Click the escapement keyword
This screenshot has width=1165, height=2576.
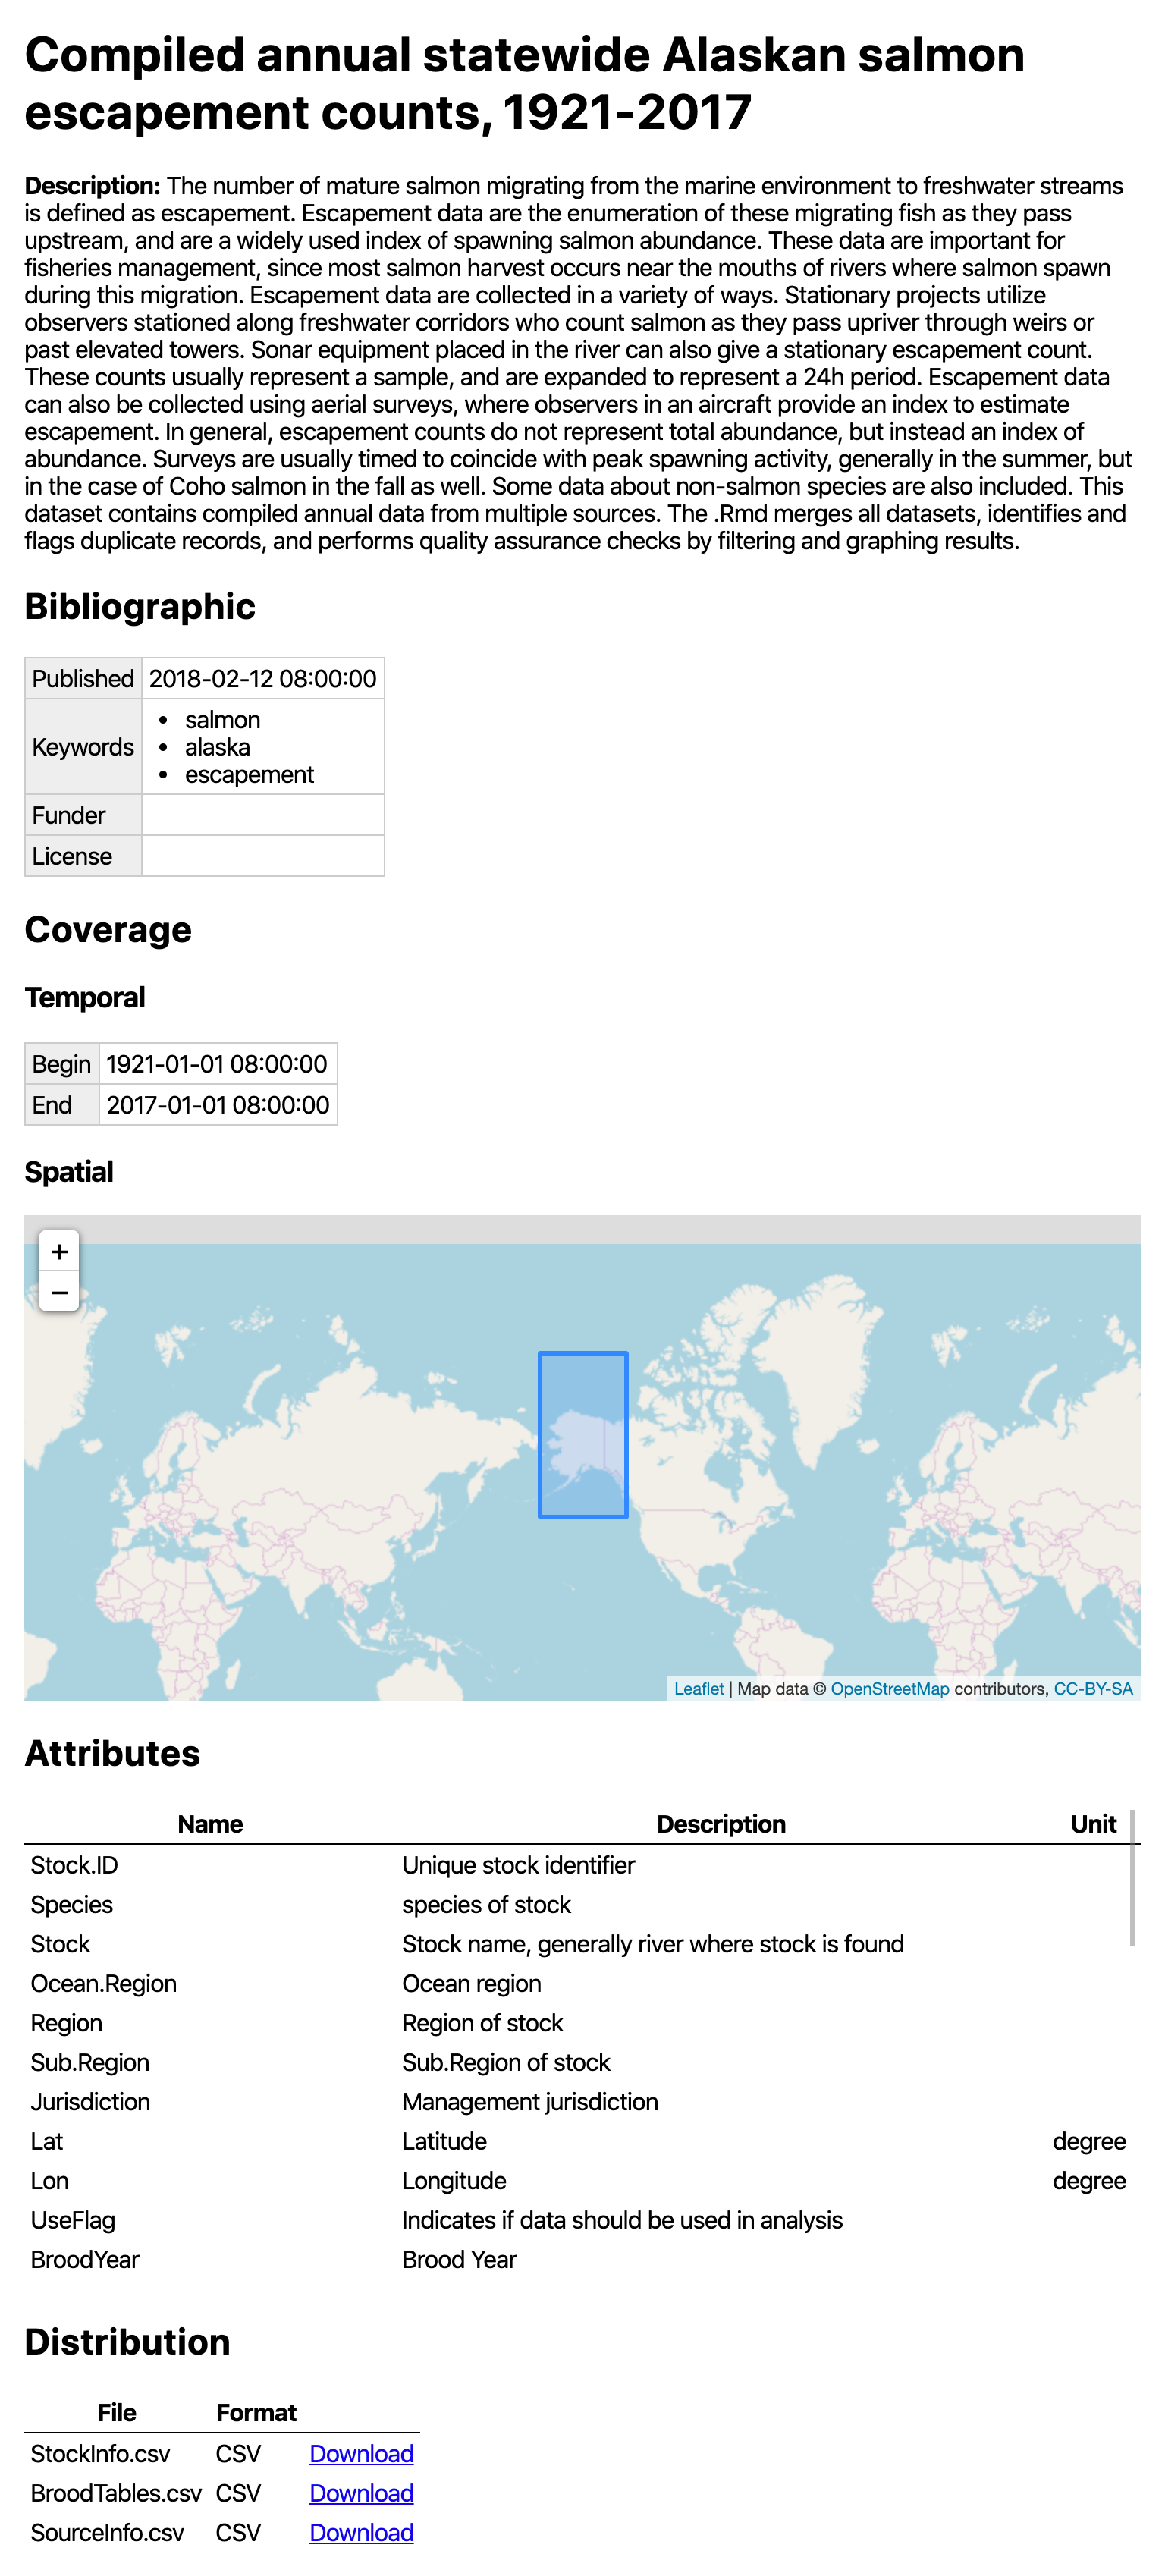(x=249, y=775)
